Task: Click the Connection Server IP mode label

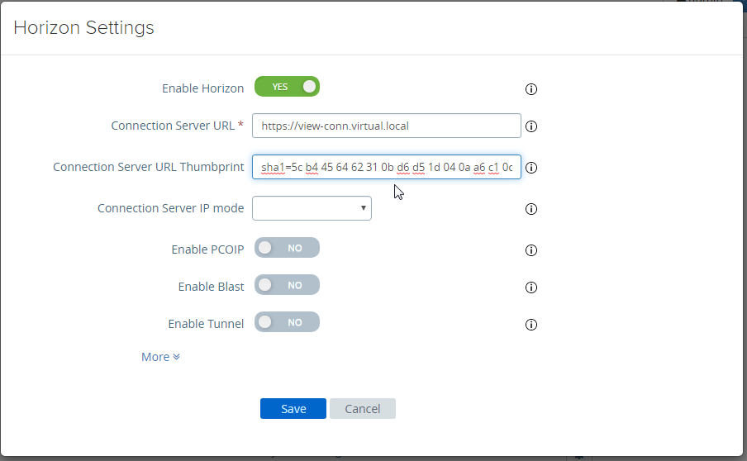Action: coord(170,208)
